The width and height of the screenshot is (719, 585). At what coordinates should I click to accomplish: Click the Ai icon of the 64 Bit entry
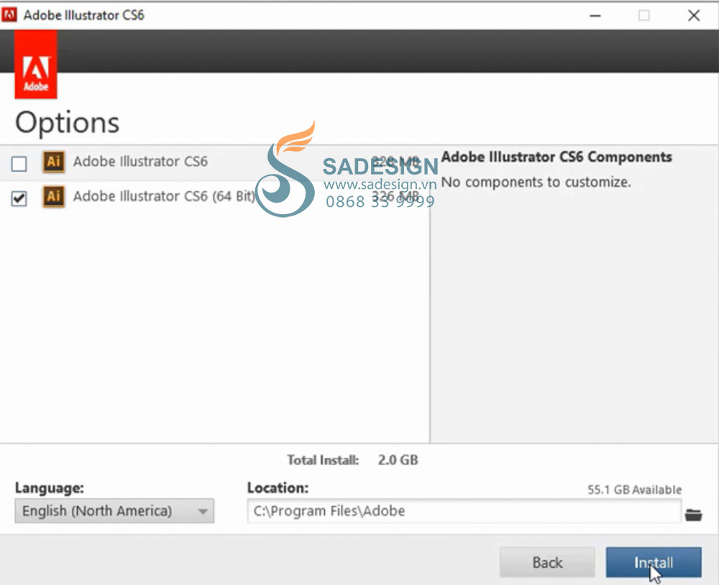point(54,196)
